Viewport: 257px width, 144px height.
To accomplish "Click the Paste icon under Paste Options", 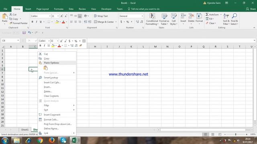I will coord(46,68).
